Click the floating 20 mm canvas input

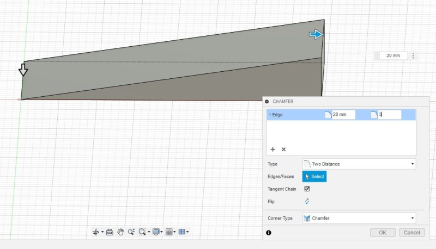(x=393, y=56)
